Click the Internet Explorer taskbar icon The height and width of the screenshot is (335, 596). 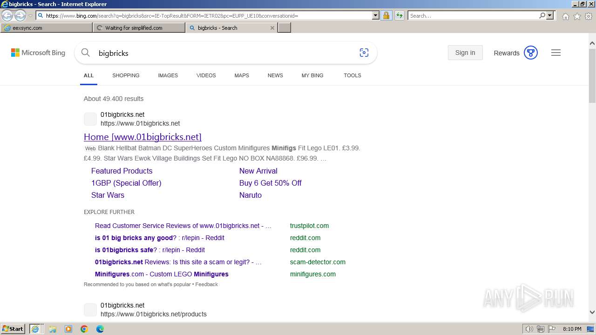tap(35, 329)
